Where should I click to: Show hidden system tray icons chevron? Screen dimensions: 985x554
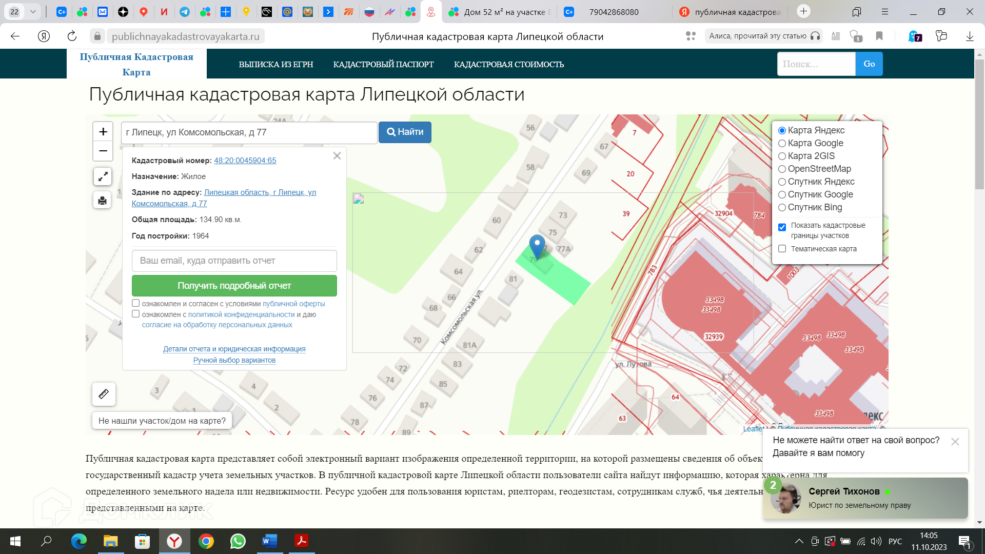(x=799, y=541)
